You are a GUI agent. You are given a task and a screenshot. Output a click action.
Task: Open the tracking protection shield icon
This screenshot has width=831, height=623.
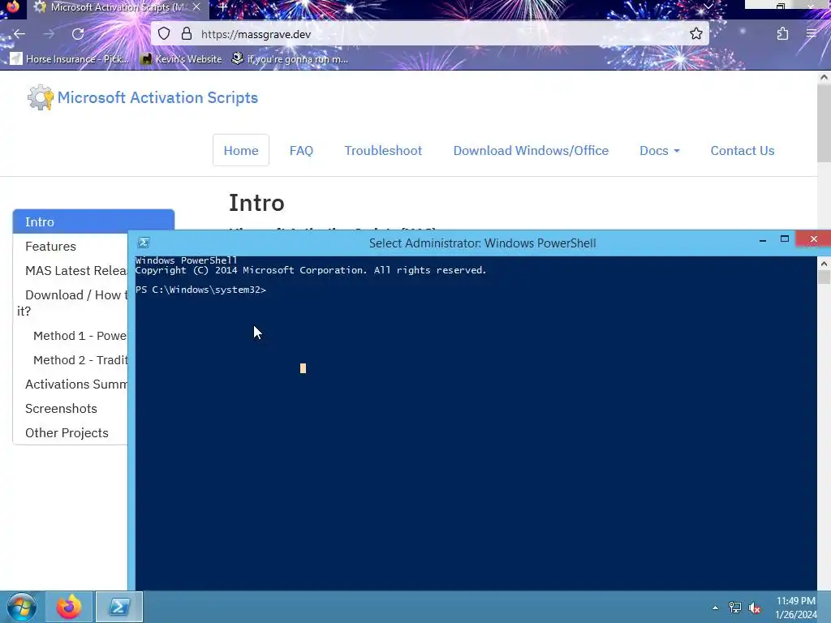pos(164,34)
